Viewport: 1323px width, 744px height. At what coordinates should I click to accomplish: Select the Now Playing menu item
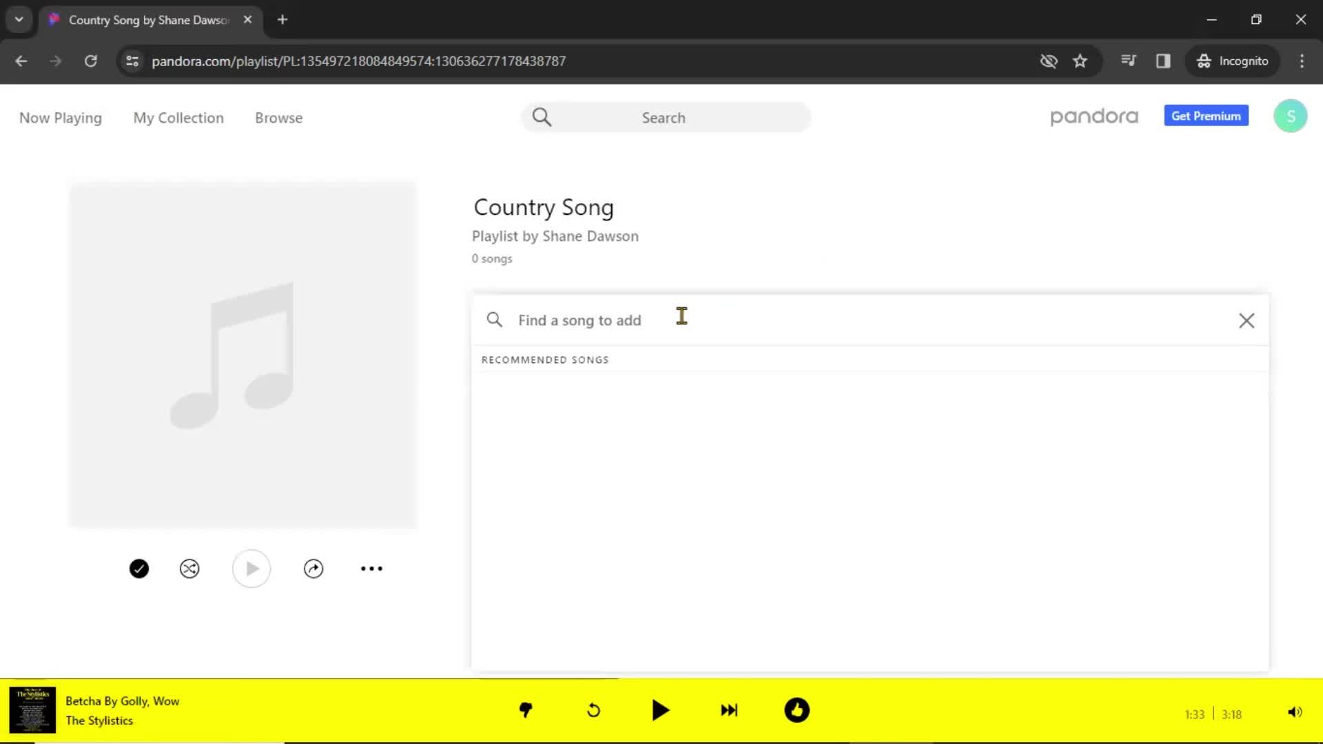60,117
